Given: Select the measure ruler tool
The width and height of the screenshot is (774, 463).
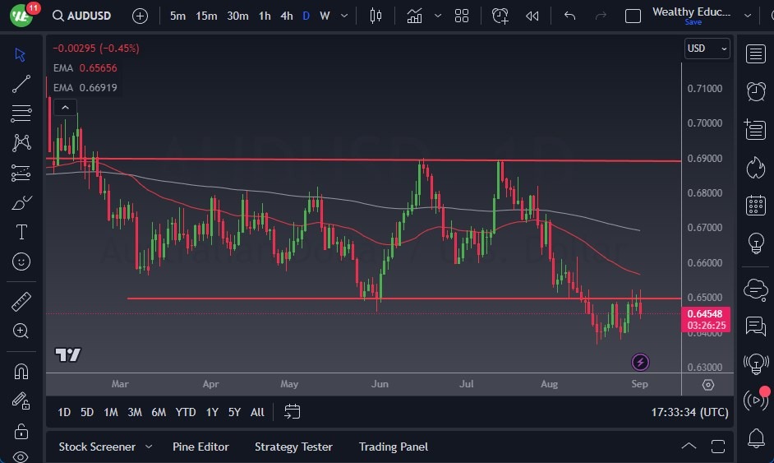Looking at the screenshot, I should click(x=21, y=302).
